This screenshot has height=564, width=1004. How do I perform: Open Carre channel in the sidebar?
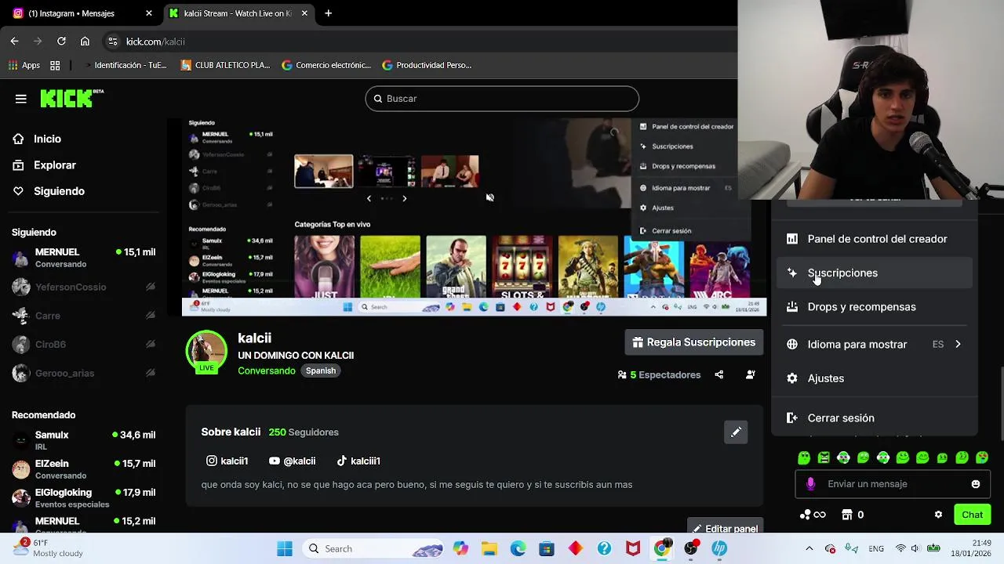coord(84,316)
